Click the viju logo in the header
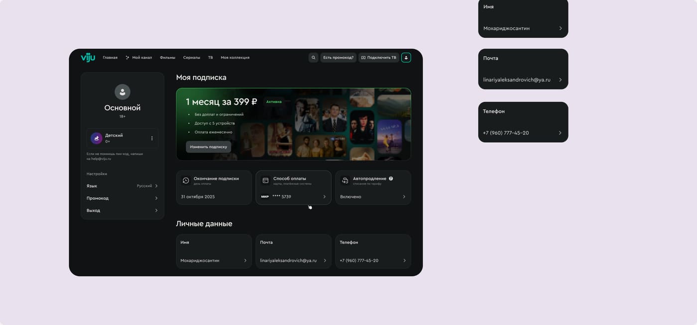 tap(88, 58)
